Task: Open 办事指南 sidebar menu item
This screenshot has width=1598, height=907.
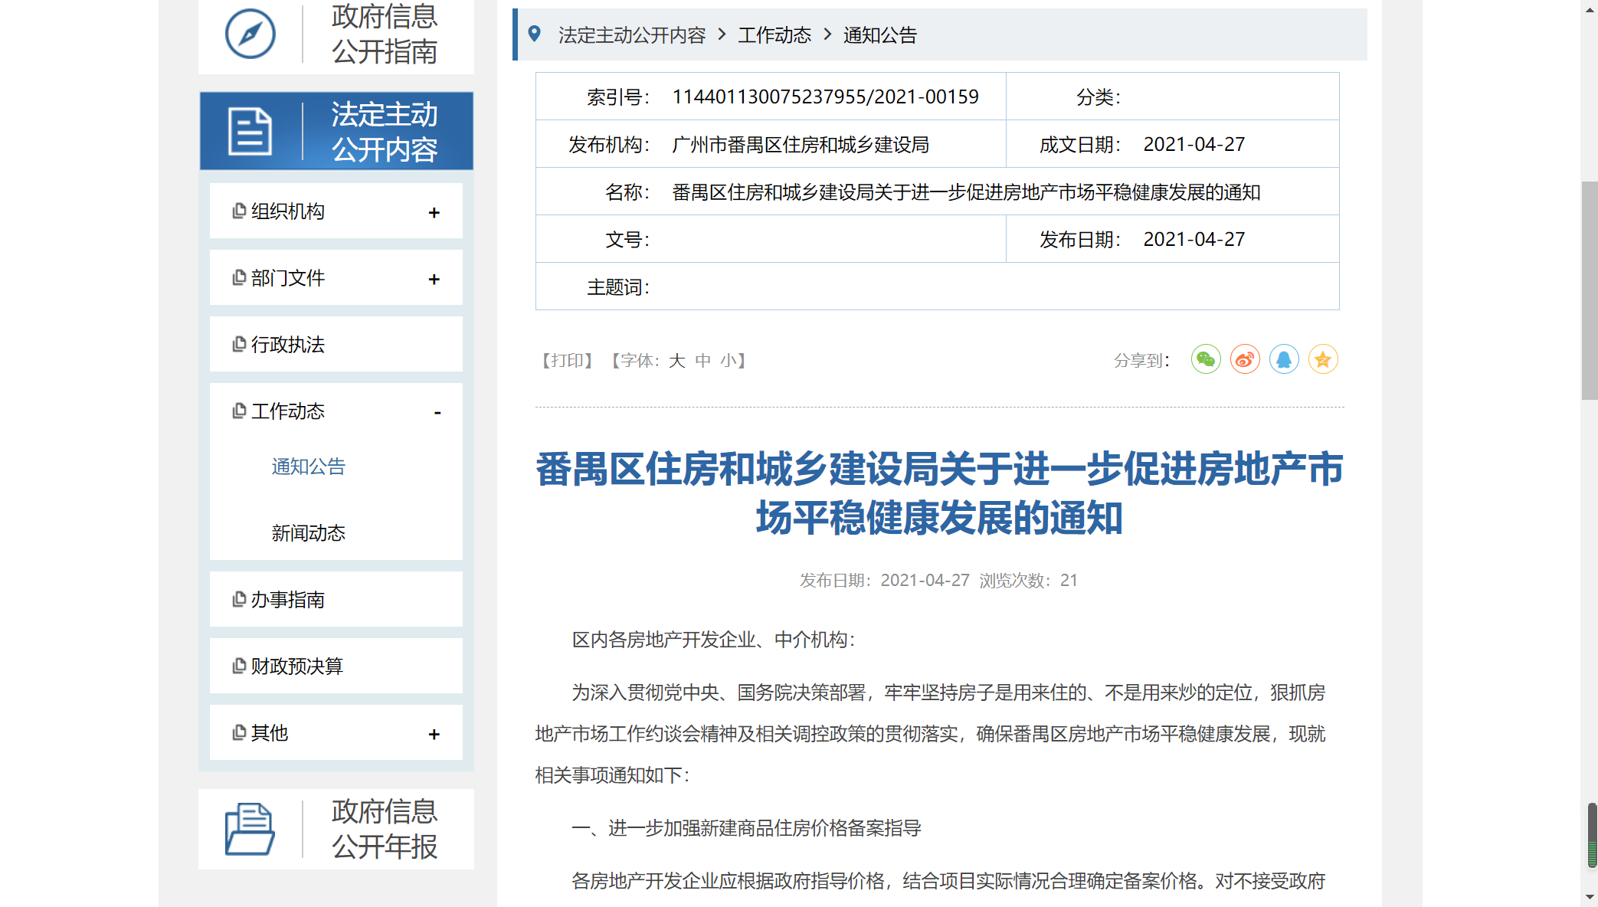Action: pyautogui.click(x=336, y=599)
